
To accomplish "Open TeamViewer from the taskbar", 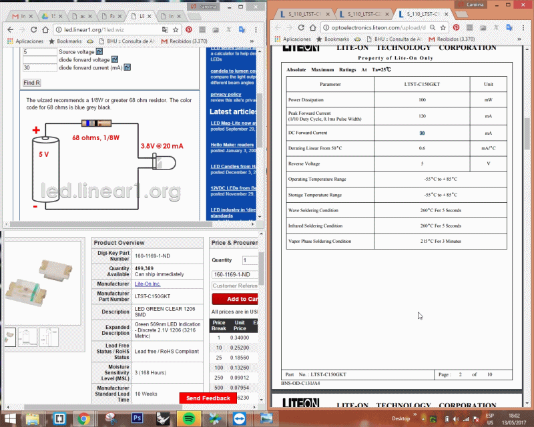I will click(240, 418).
